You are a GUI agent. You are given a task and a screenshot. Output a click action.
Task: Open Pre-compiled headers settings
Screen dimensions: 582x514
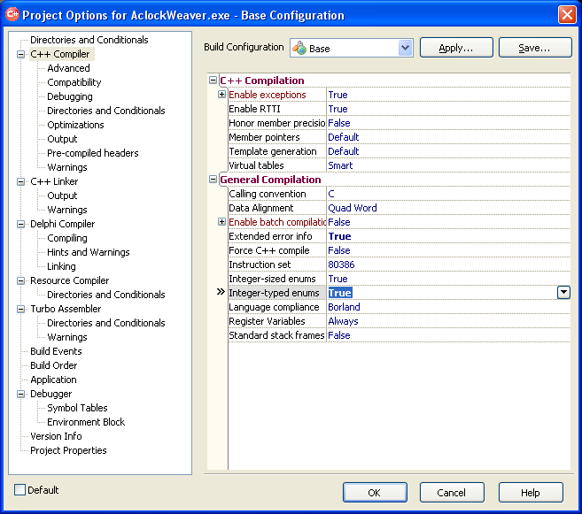pyautogui.click(x=93, y=153)
